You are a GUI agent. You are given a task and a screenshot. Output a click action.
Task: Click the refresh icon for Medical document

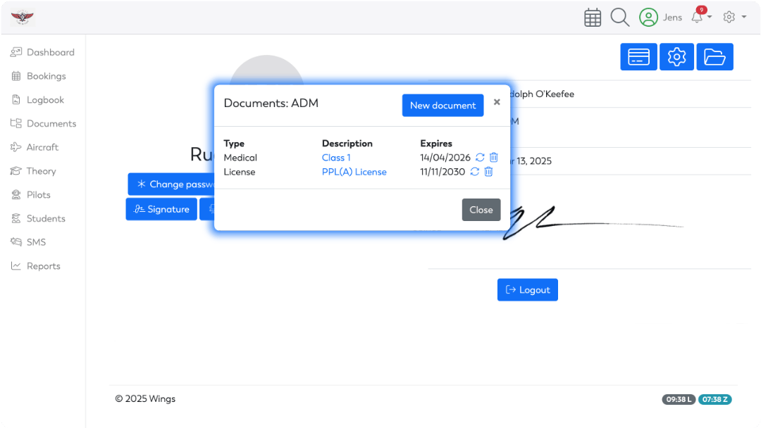coord(480,158)
